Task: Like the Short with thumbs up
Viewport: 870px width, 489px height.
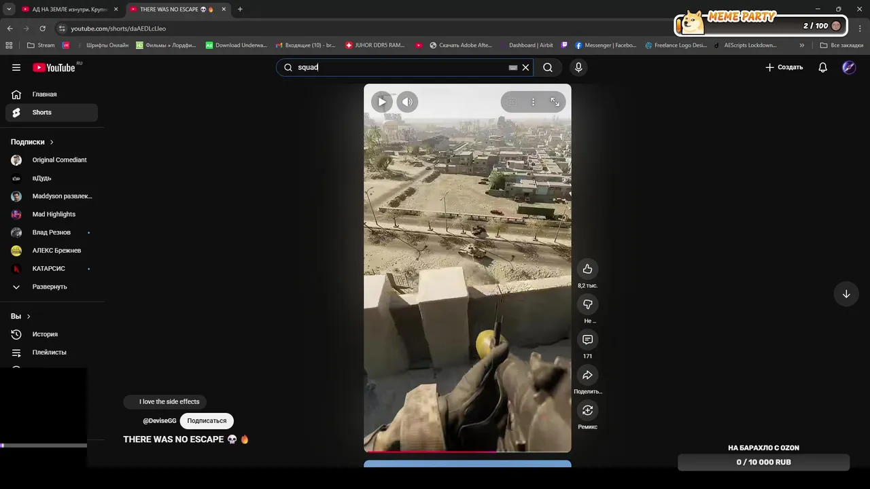Action: pyautogui.click(x=588, y=269)
